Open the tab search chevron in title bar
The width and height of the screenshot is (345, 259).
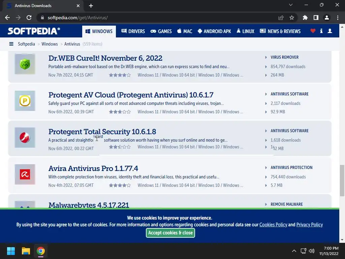click(291, 5)
